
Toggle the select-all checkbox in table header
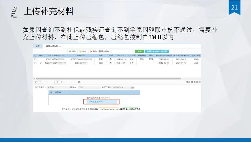35,55
